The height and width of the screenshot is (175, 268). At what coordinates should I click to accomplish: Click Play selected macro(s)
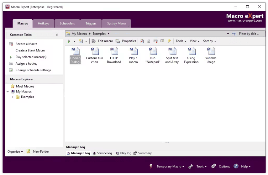(31, 57)
